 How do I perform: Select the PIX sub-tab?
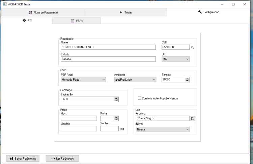coord(27,20)
